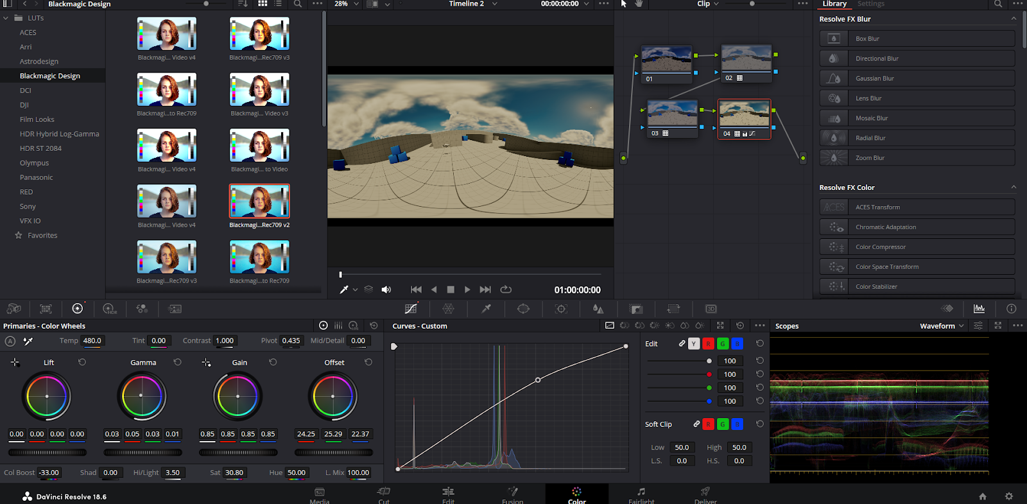
Task: Mute the viewer audio speaker
Action: tap(386, 290)
